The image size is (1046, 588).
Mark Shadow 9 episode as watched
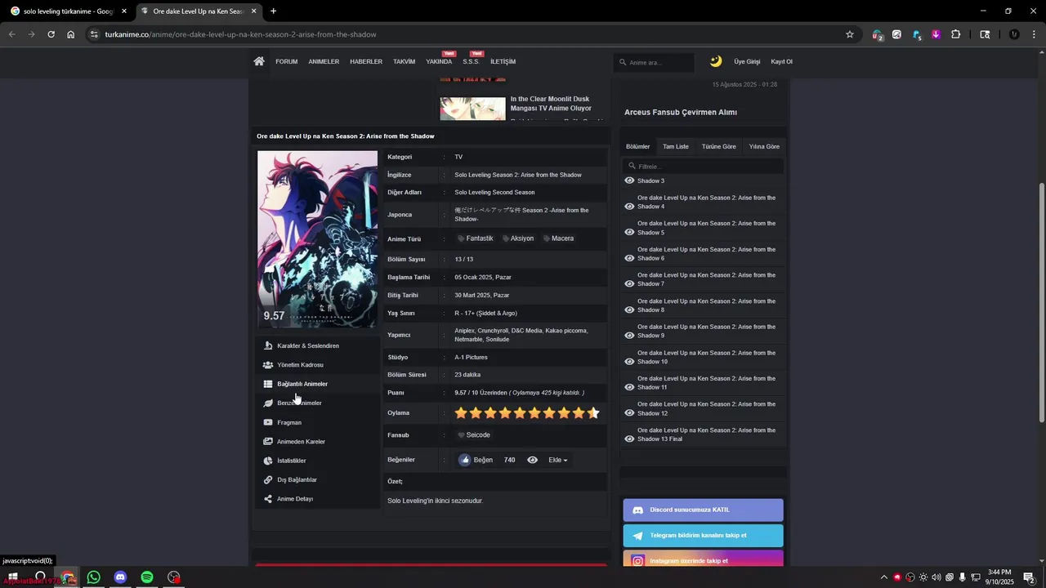(x=629, y=336)
